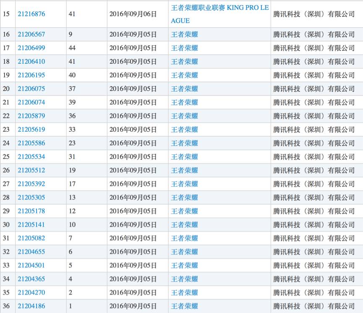
Task: Open 王者荣耀 trademark link in row 21
Action: tap(185, 102)
